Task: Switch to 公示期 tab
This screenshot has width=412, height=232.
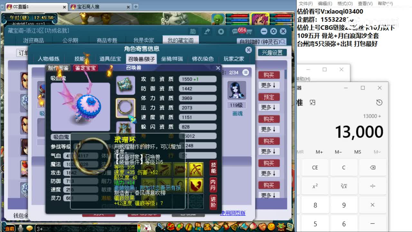Action: coord(70,41)
